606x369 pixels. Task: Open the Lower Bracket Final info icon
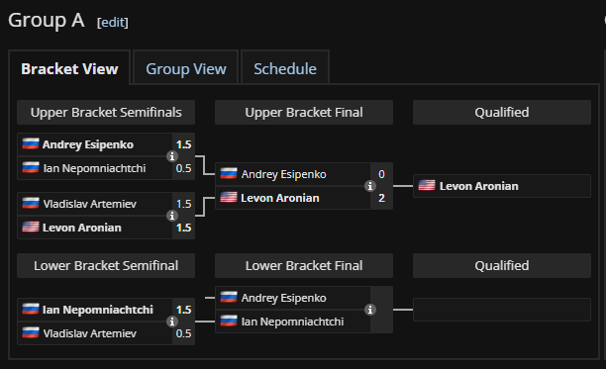[x=370, y=310]
